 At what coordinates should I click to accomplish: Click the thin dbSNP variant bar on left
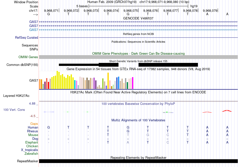point(79,65)
